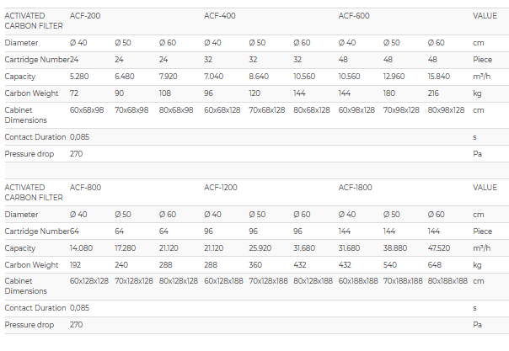Select the 70x98x128 cabinet dimension cell
509x351 pixels.
(403, 109)
